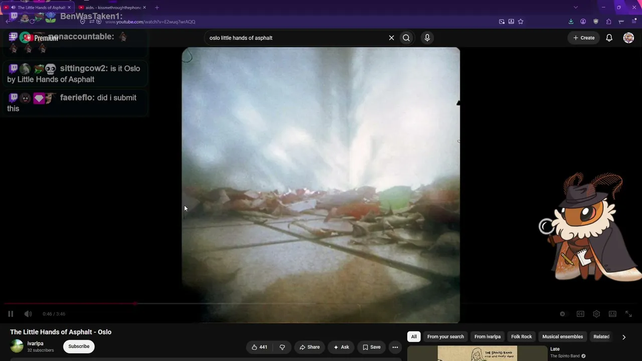
Task: Open a new browser tab
Action: [x=157, y=8]
